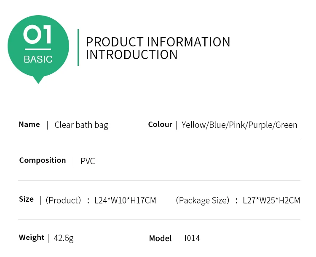Click the PRODUCT INFORMATION INTRODUCTION heading
316x257 pixels.
(x=158, y=48)
